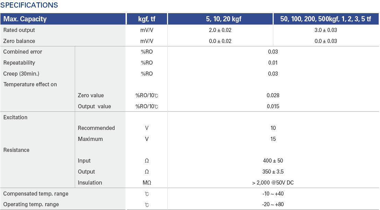Click the Insulation > 2,000 @50V DC value
The image size is (380, 210).
(x=273, y=183)
